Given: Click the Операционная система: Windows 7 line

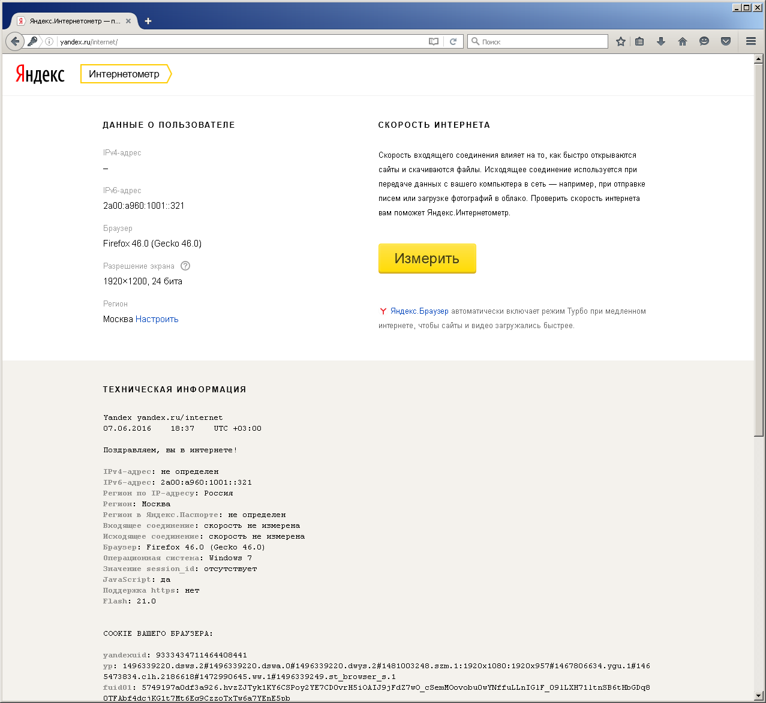Looking at the screenshot, I should 178,558.
